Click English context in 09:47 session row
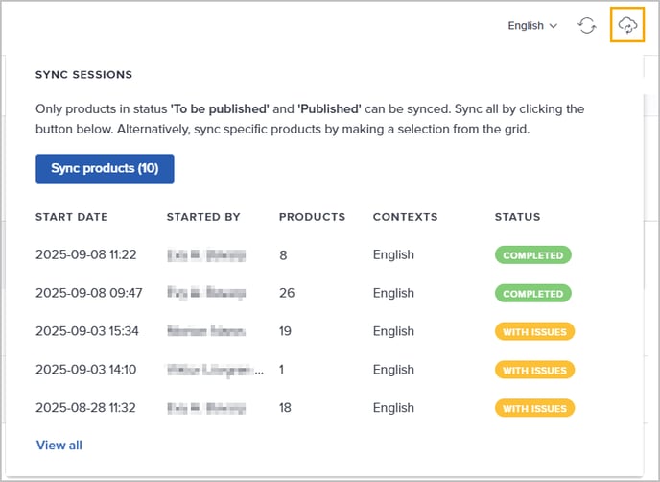 [393, 293]
